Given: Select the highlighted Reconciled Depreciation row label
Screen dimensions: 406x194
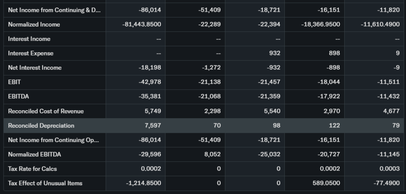Looking at the screenshot, I should coord(41,126).
